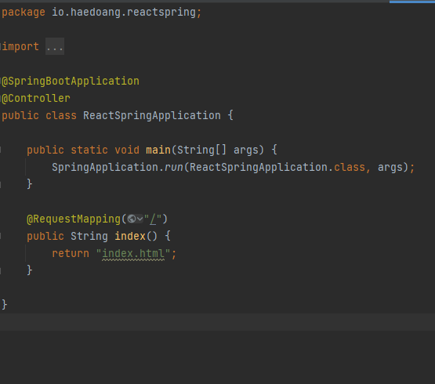This screenshot has width=435, height=384.
Task: Open the URL globe dropdown in RequestMapping
Action: (135, 219)
